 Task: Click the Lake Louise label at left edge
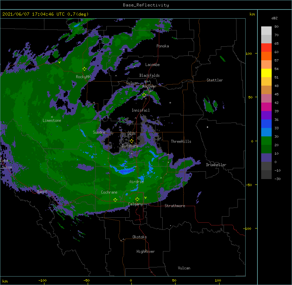click(6, 164)
